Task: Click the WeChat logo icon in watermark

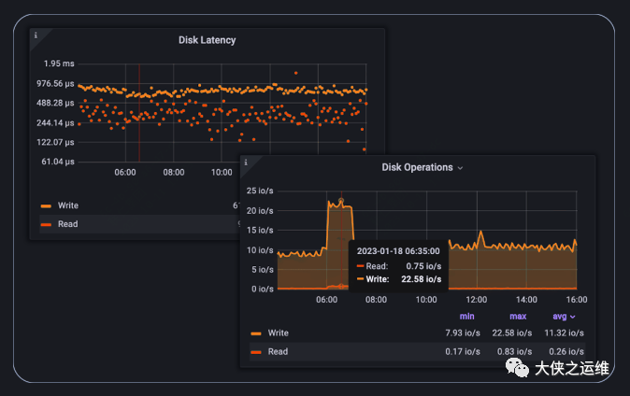Action: point(517,367)
